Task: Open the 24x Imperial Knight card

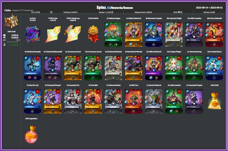Action: click(x=174, y=35)
